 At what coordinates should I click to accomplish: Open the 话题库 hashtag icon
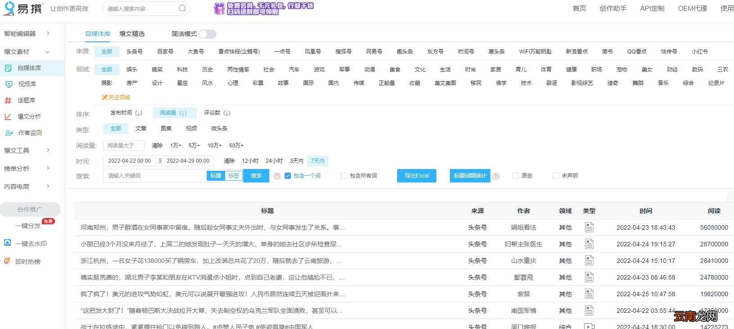[x=8, y=100]
